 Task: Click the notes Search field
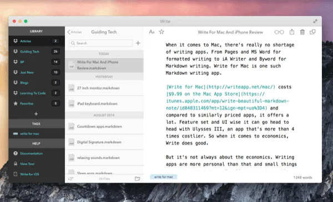(100, 43)
